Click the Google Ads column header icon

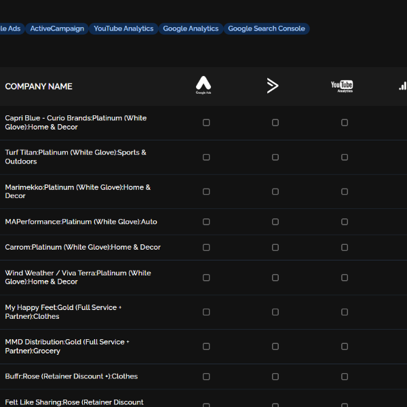(x=203, y=85)
